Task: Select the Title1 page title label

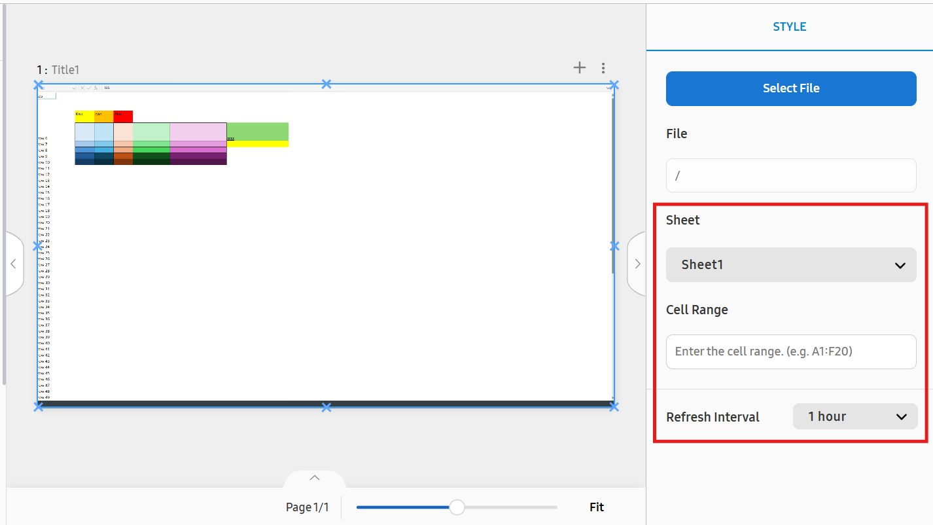Action: [65, 70]
